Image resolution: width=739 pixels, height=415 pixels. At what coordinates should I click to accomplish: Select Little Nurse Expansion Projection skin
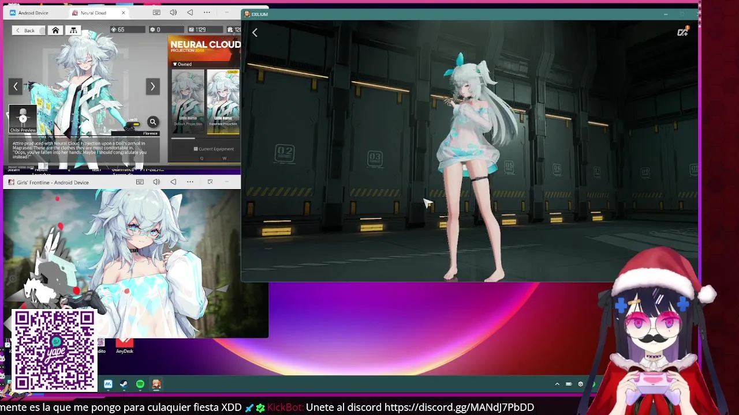pos(223,101)
